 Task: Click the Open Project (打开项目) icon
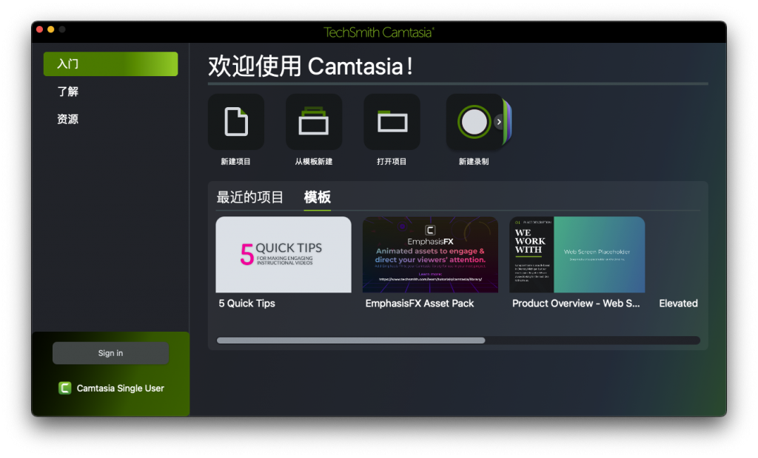click(392, 122)
